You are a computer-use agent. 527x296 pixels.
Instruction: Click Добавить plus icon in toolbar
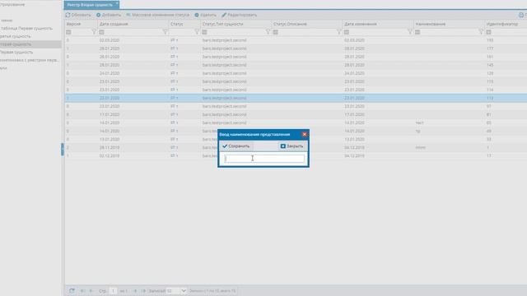(99, 15)
